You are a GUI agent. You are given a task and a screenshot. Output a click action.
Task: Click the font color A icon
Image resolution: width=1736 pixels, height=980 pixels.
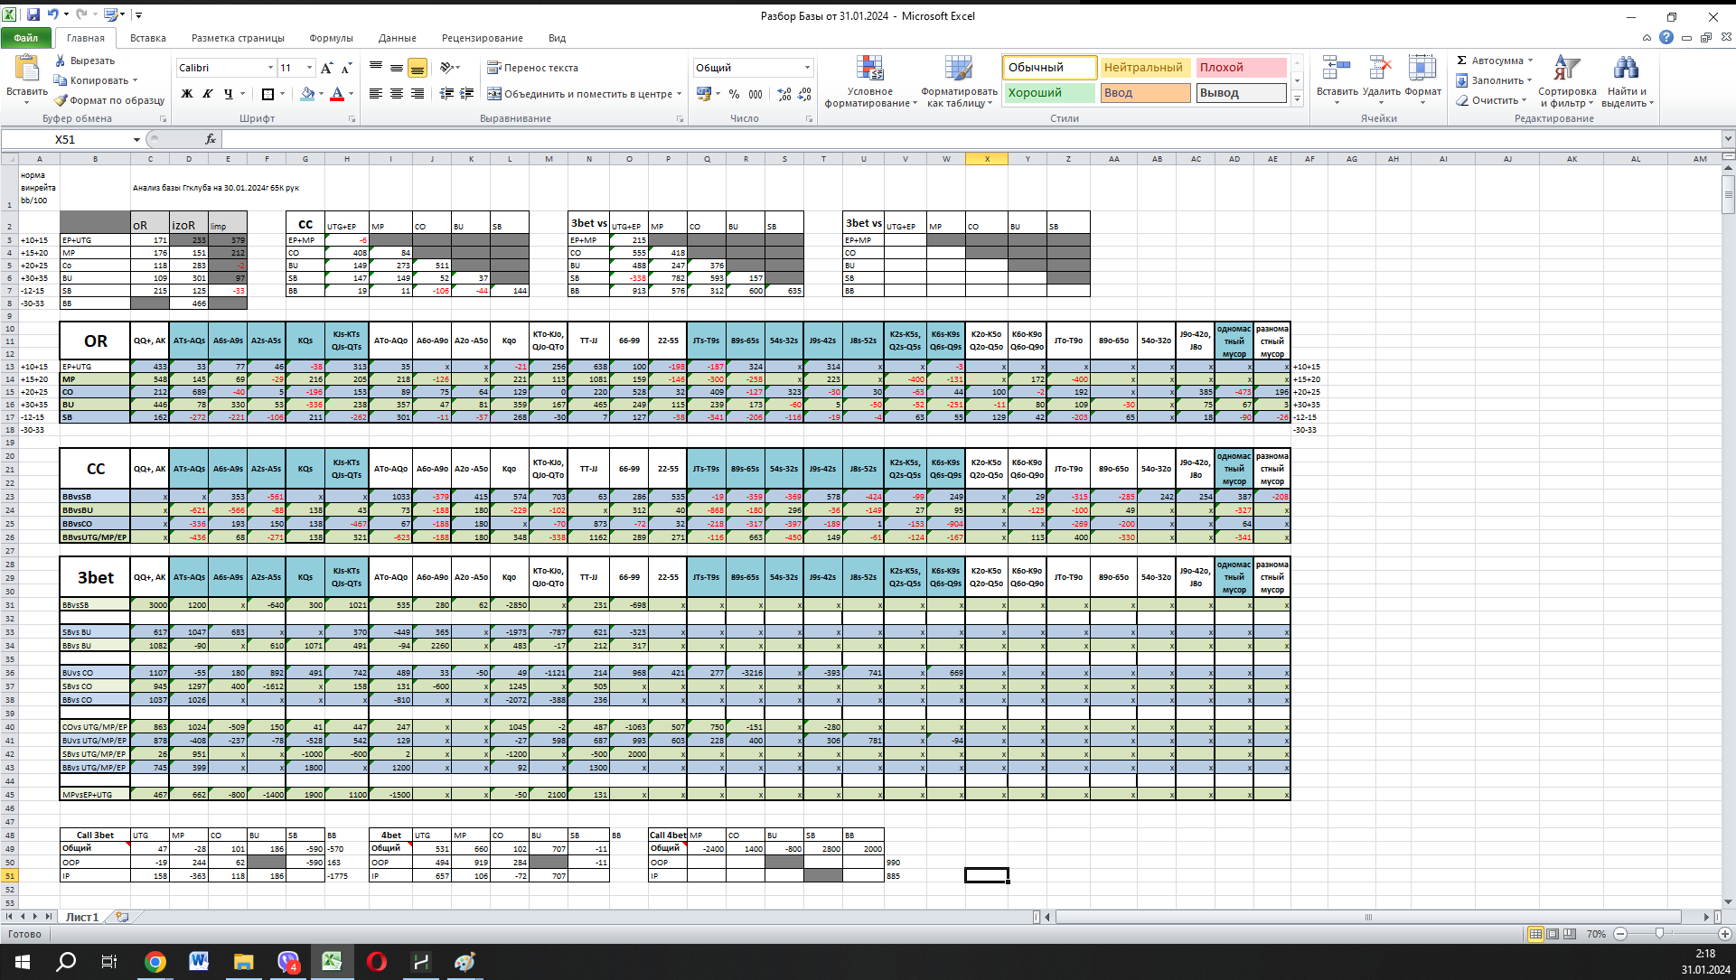pyautogui.click(x=337, y=94)
